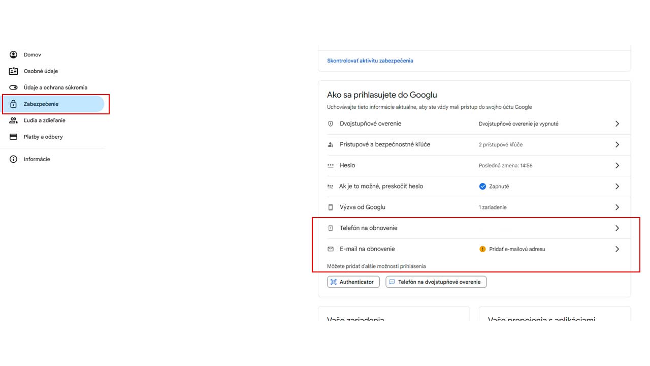Click the dots icon beside Heslo

(331, 166)
